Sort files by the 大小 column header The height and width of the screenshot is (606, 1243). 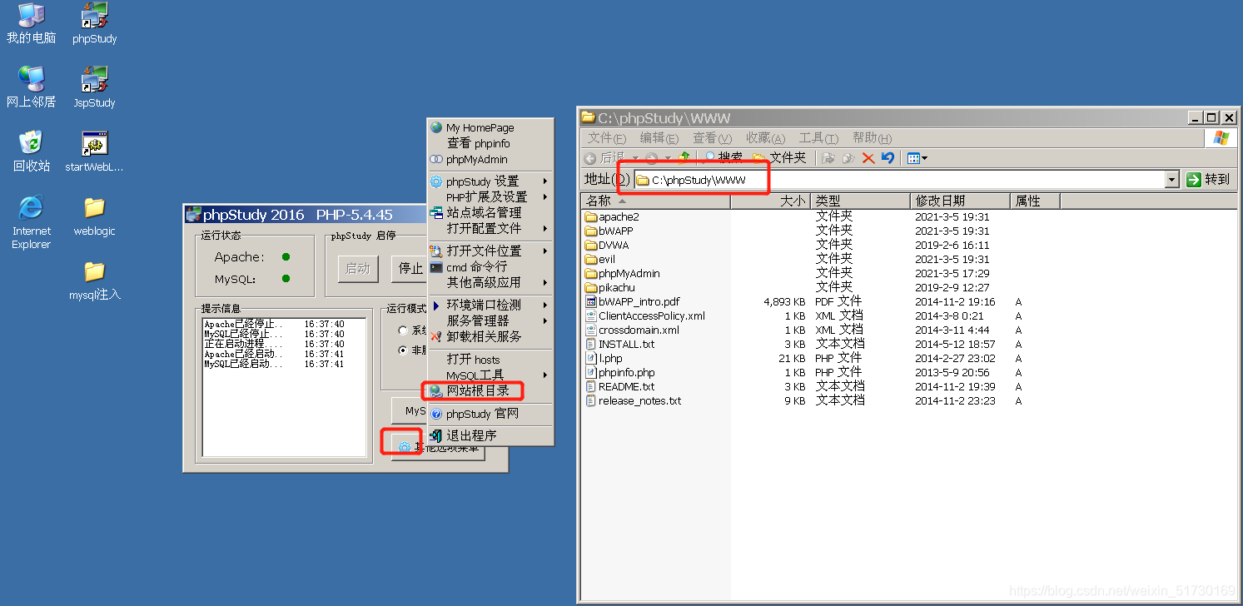point(770,201)
